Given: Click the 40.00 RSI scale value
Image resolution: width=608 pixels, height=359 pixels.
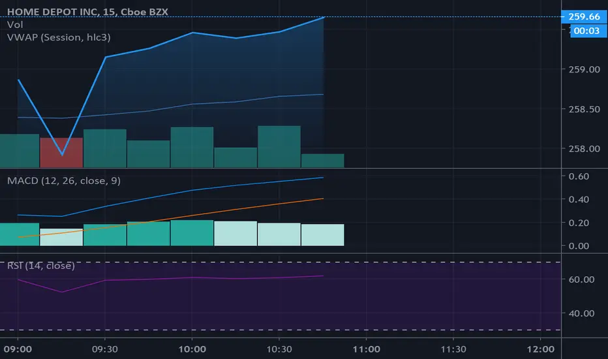Looking at the screenshot, I should coord(581,313).
